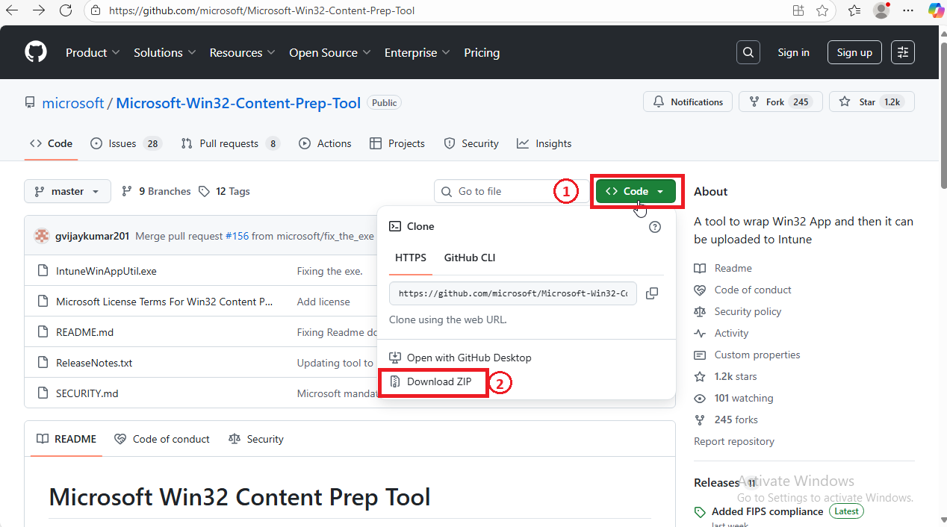View the 12 Tags link
This screenshot has width=947, height=527.
224,191
